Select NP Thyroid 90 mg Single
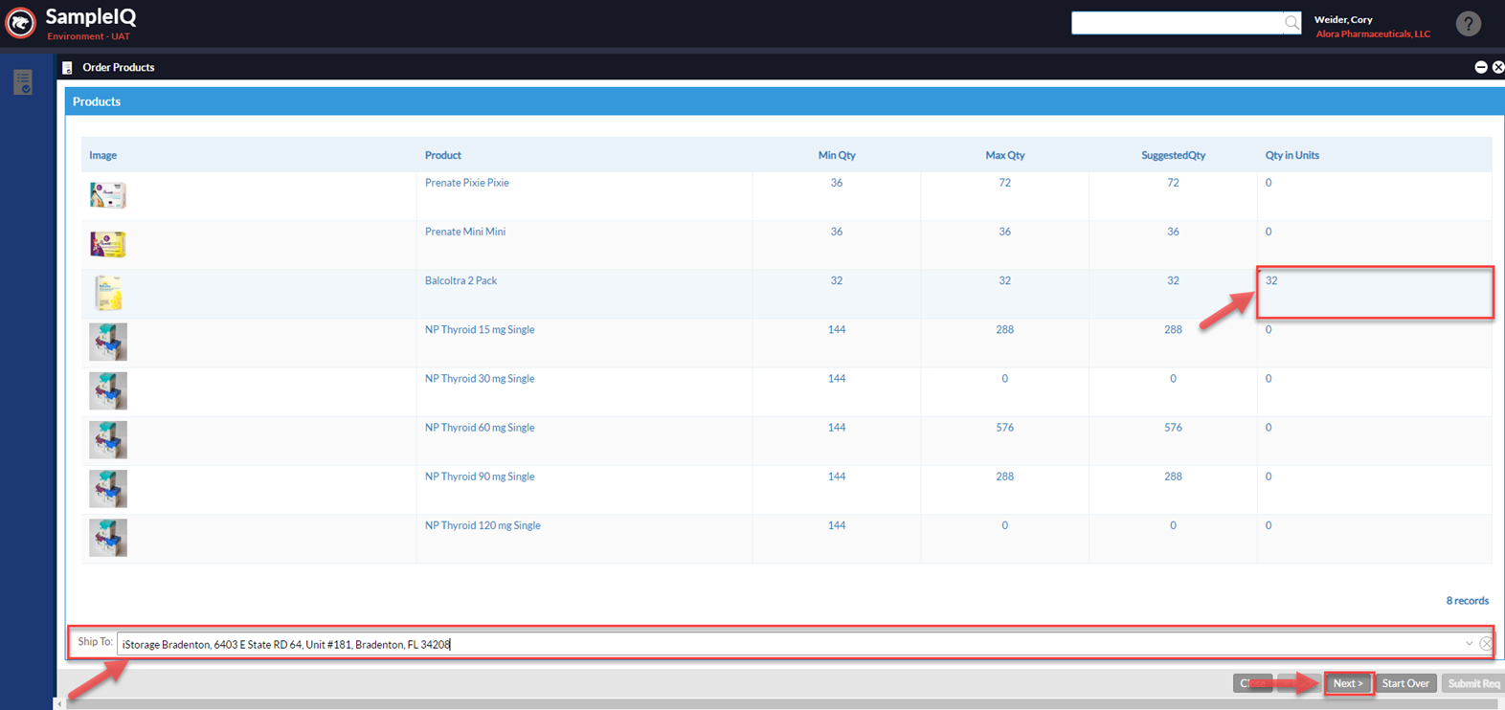The width and height of the screenshot is (1505, 710). [x=480, y=476]
